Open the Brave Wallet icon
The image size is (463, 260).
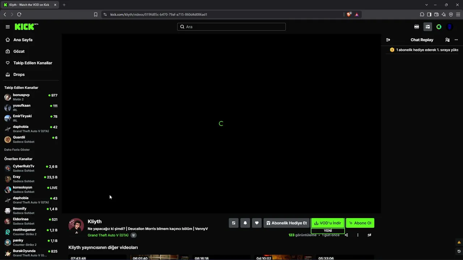[436, 14]
